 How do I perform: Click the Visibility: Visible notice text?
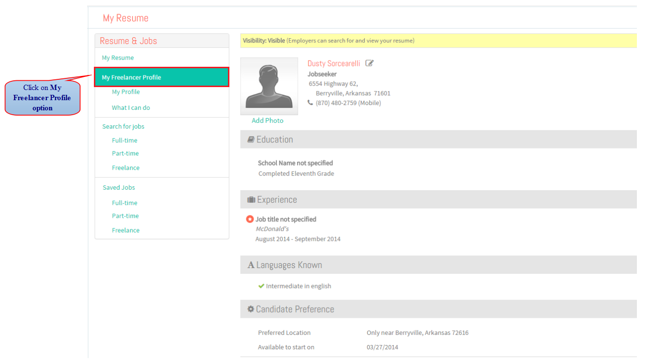pyautogui.click(x=329, y=41)
